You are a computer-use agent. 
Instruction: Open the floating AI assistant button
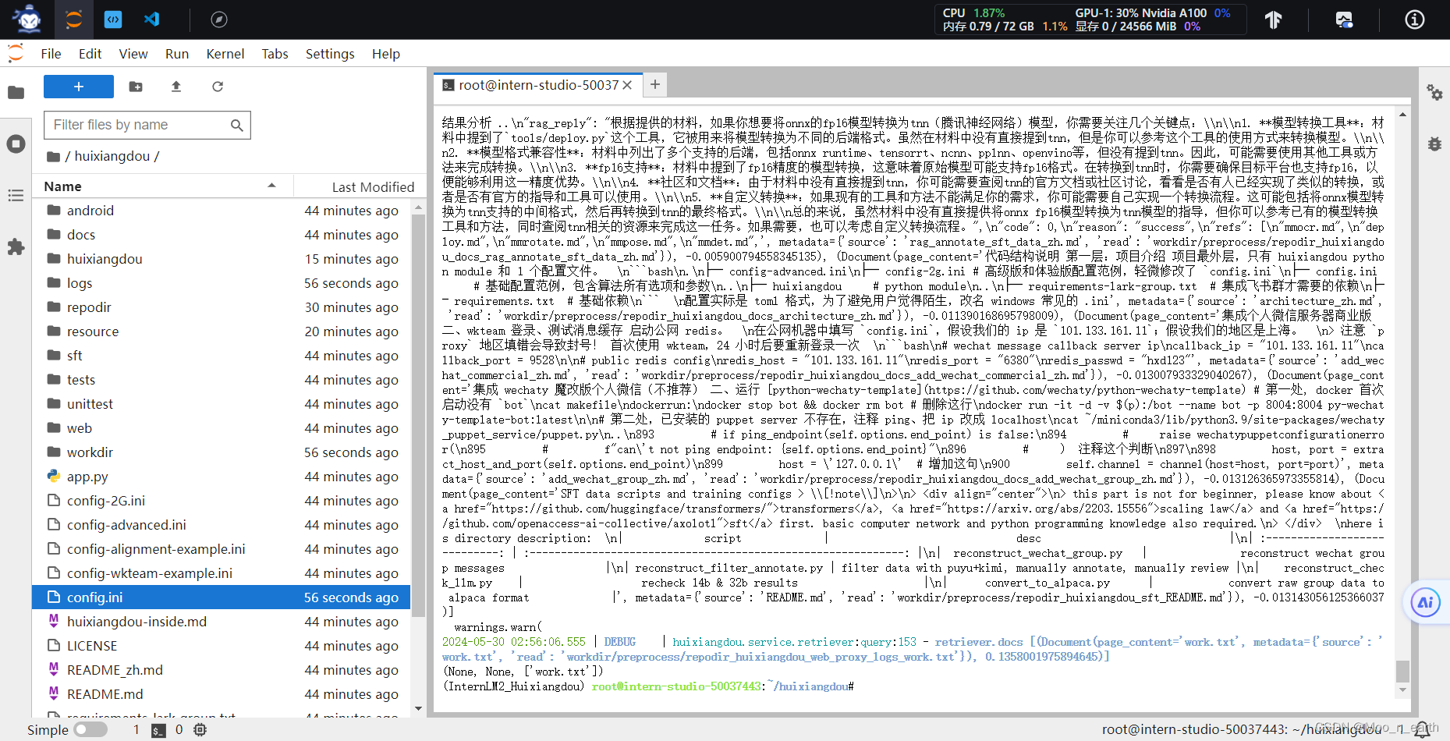point(1426,602)
